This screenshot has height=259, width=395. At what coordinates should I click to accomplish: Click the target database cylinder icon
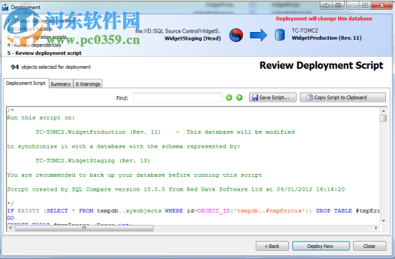click(x=280, y=35)
